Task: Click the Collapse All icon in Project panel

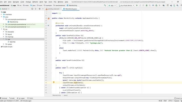Action: coord(36,9)
